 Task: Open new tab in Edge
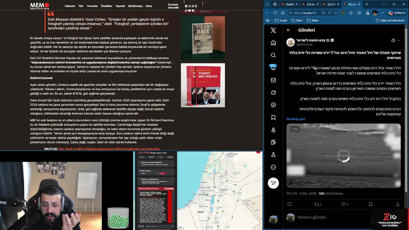pos(367,4)
